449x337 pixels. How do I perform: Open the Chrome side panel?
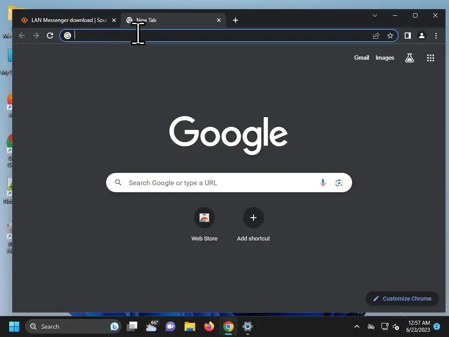(x=408, y=36)
